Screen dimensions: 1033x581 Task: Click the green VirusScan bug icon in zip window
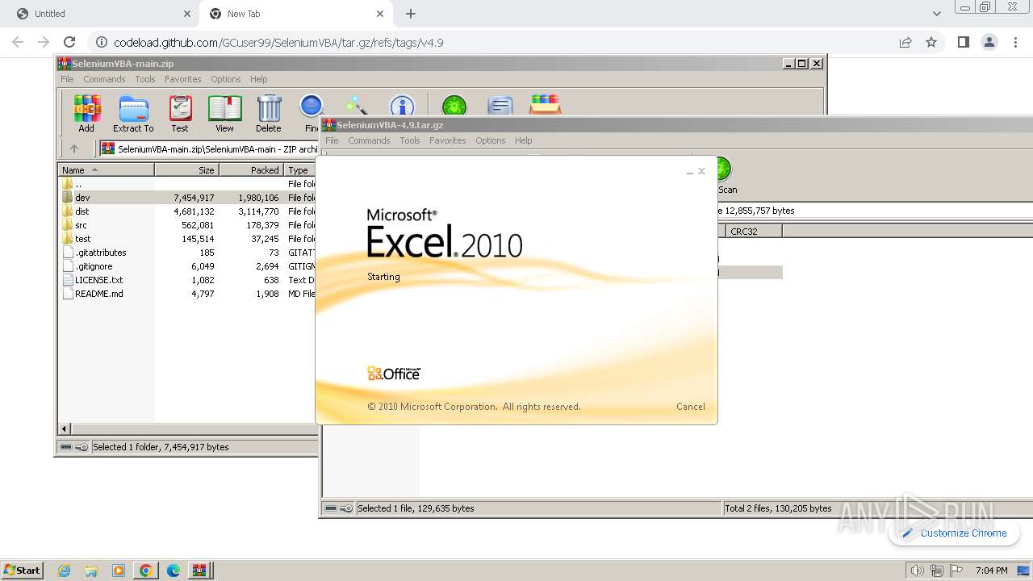(454, 106)
